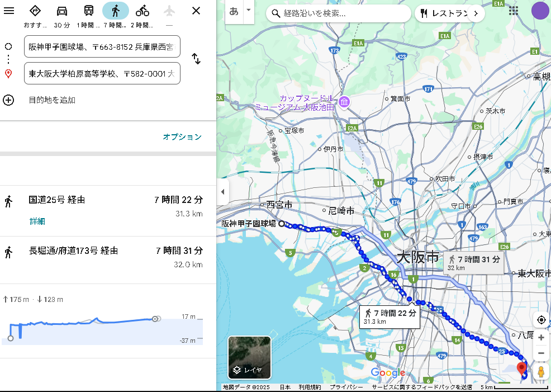
Task: Select the recommended travel mode icon
Action: coord(35,11)
